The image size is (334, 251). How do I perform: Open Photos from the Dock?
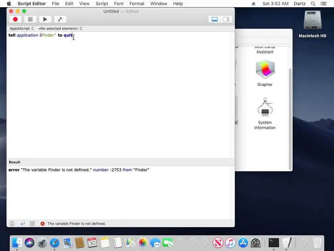(143, 243)
